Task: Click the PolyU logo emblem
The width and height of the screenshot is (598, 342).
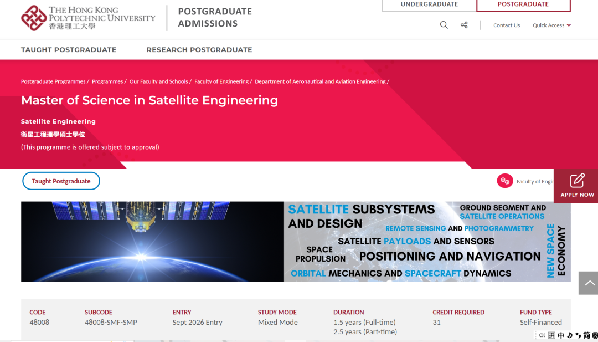Action: 34,18
